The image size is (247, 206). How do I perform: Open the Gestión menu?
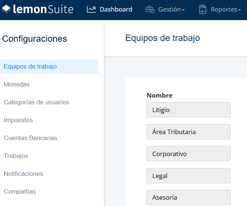point(170,9)
